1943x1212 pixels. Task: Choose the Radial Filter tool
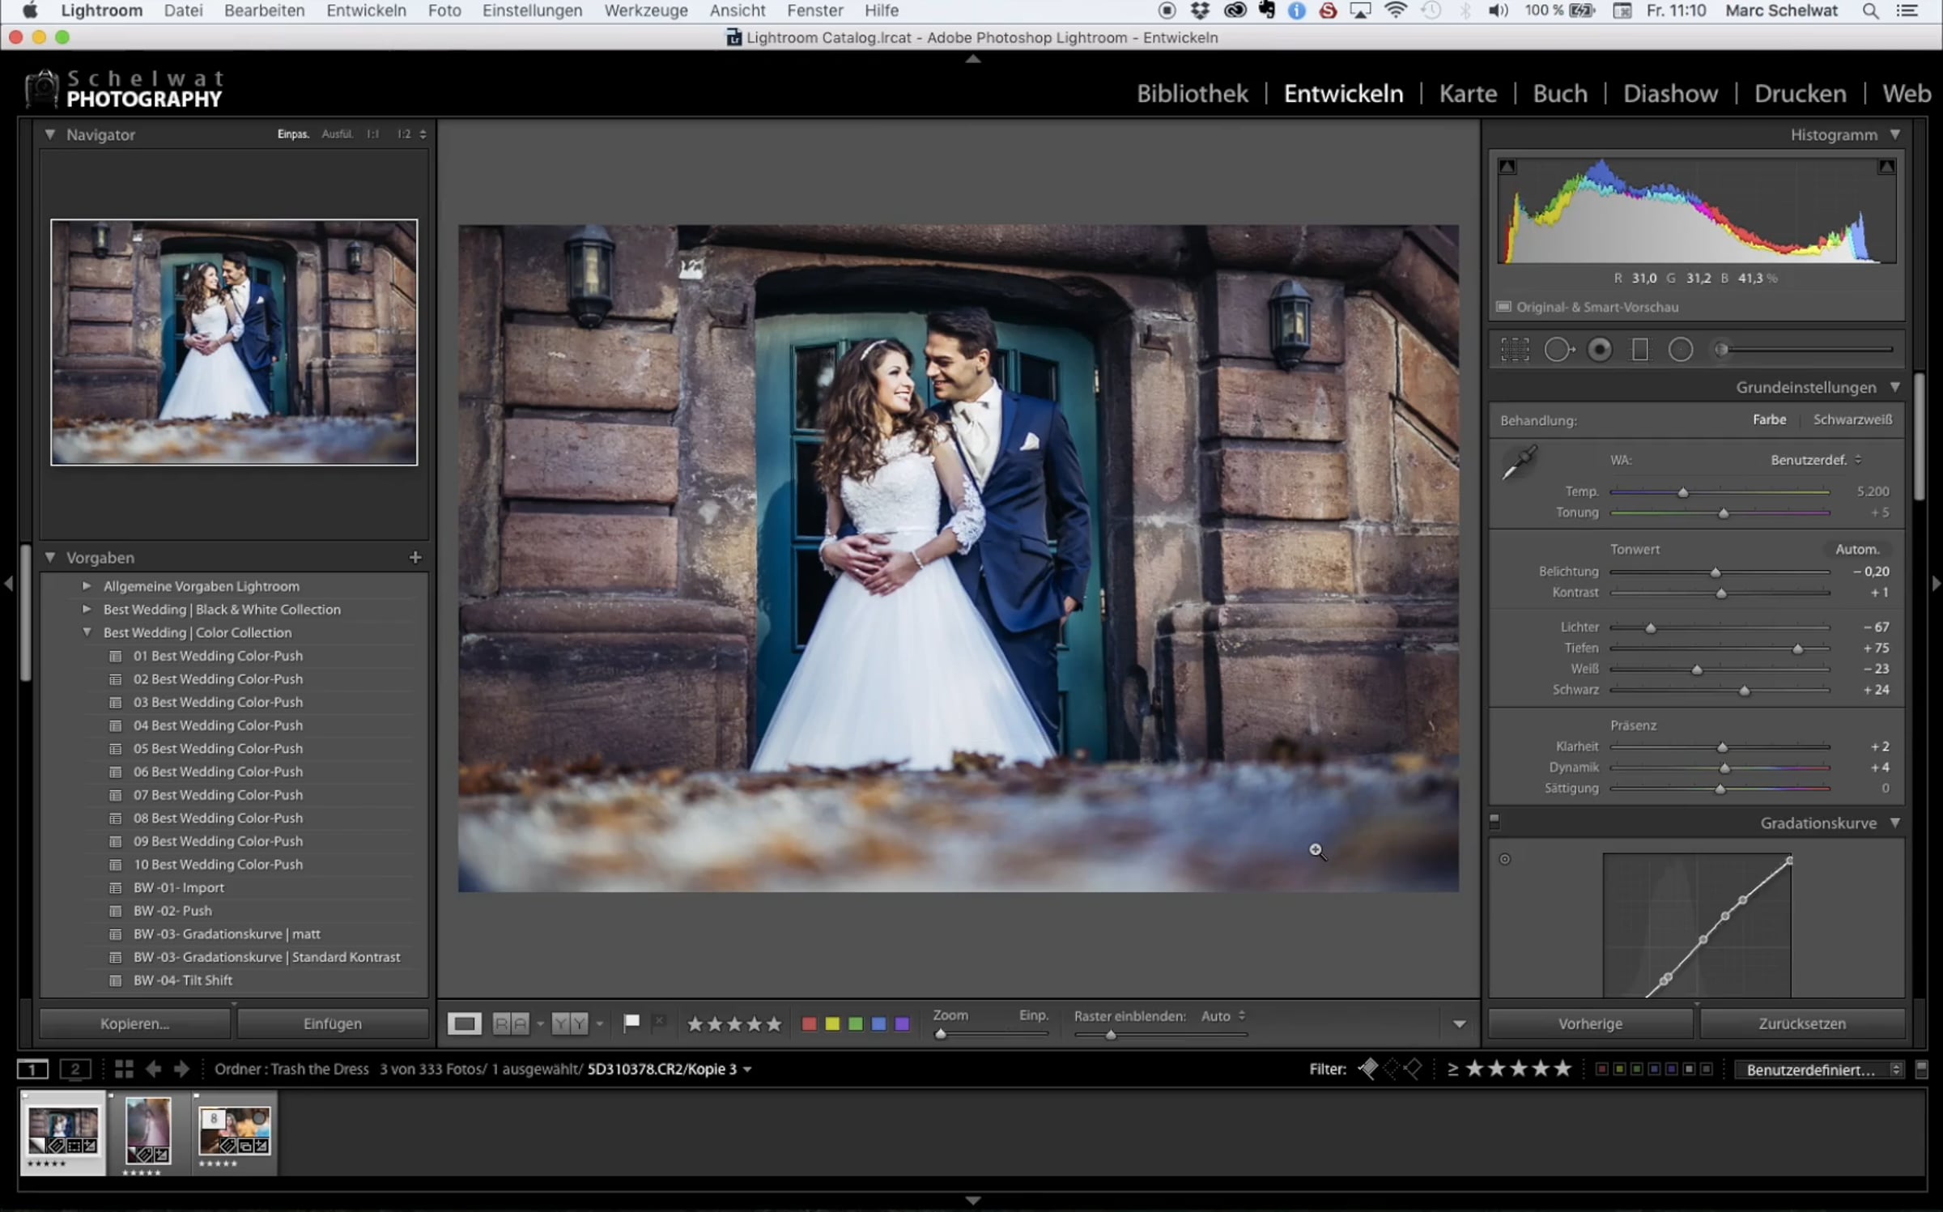[x=1681, y=350]
